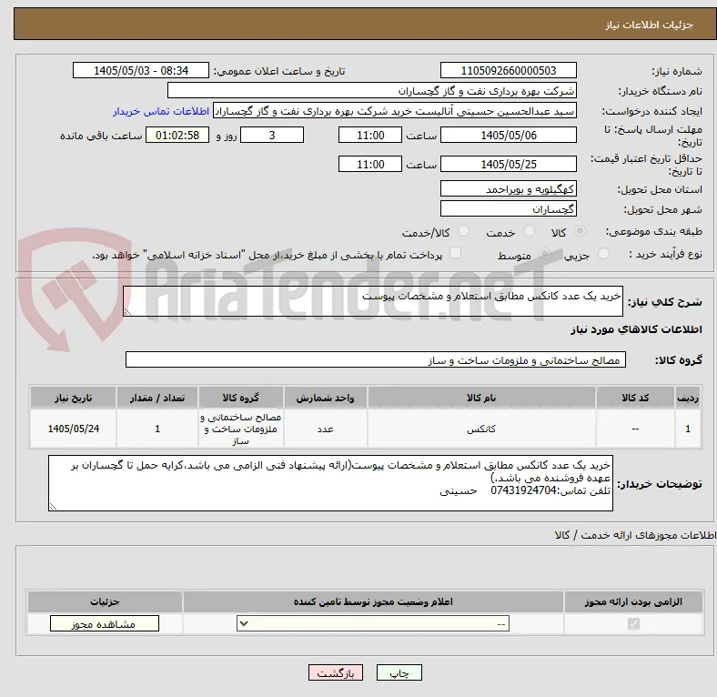Click the بازگشت back button
717x697 pixels.
click(x=336, y=673)
